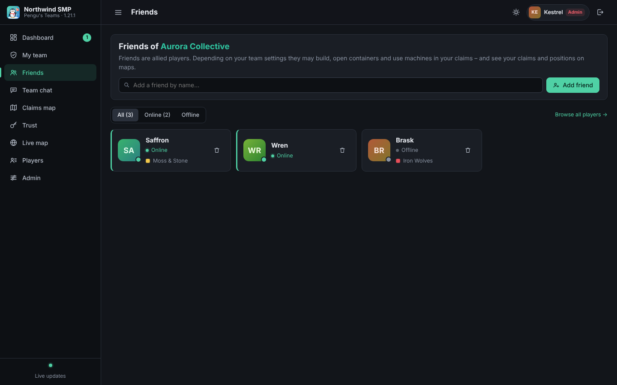Open the Admin settings page
Image resolution: width=617 pixels, height=385 pixels.
point(50,178)
